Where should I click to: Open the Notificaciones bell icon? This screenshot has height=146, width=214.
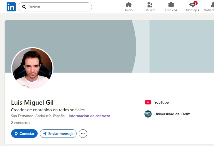(212, 5)
